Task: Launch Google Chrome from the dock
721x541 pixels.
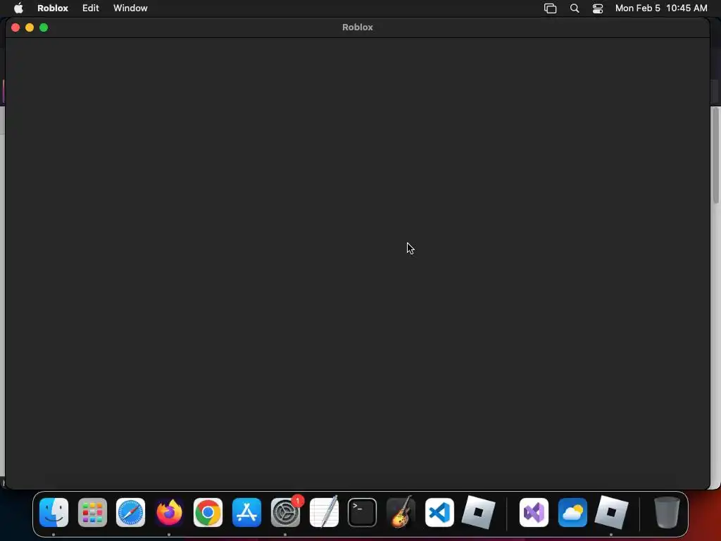Action: click(x=208, y=513)
